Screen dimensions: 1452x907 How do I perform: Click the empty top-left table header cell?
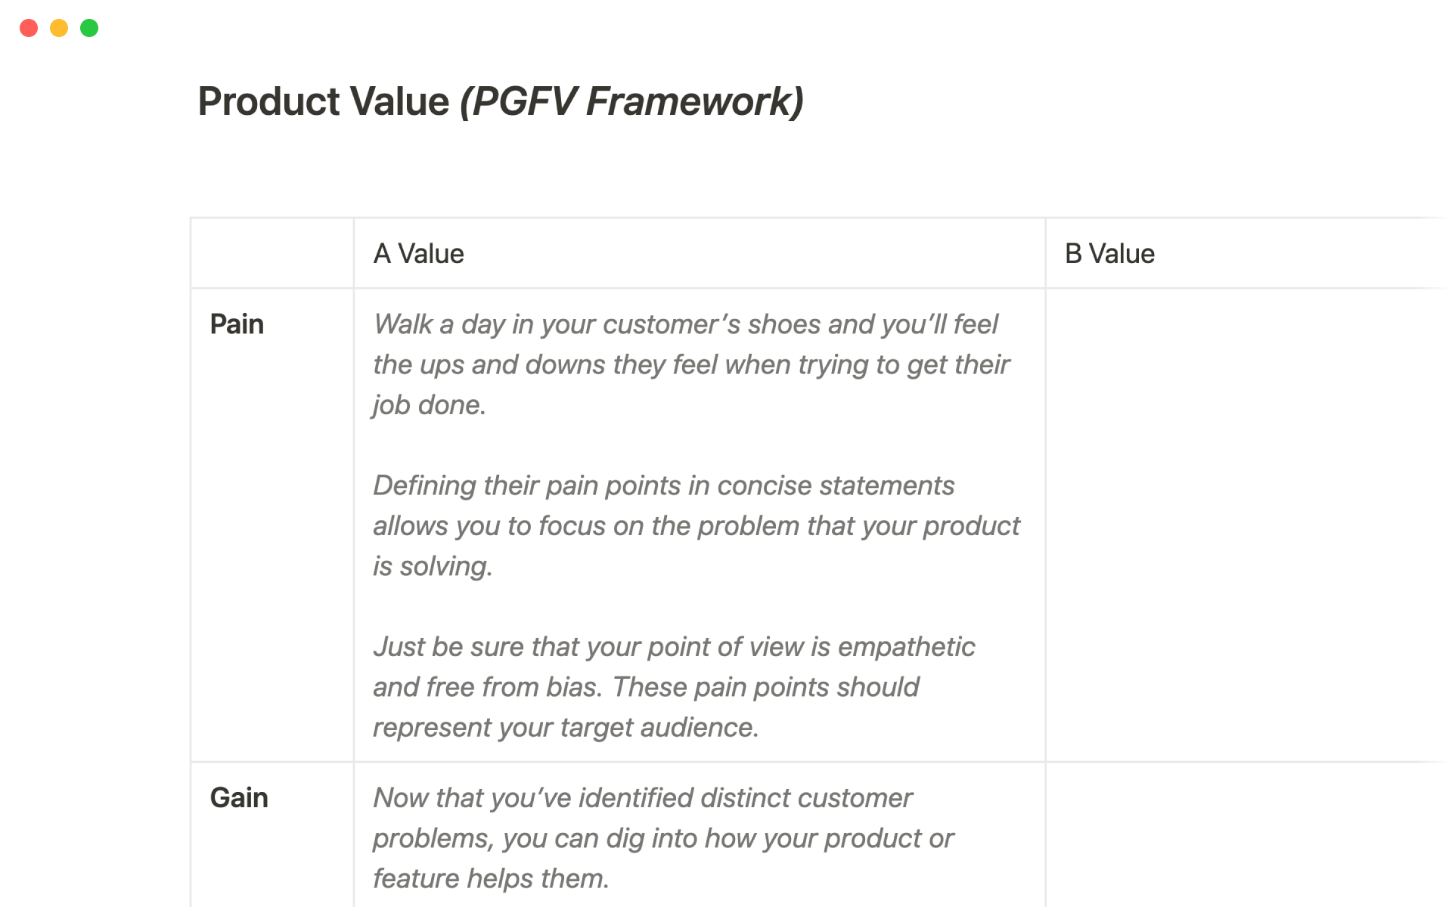(x=271, y=254)
